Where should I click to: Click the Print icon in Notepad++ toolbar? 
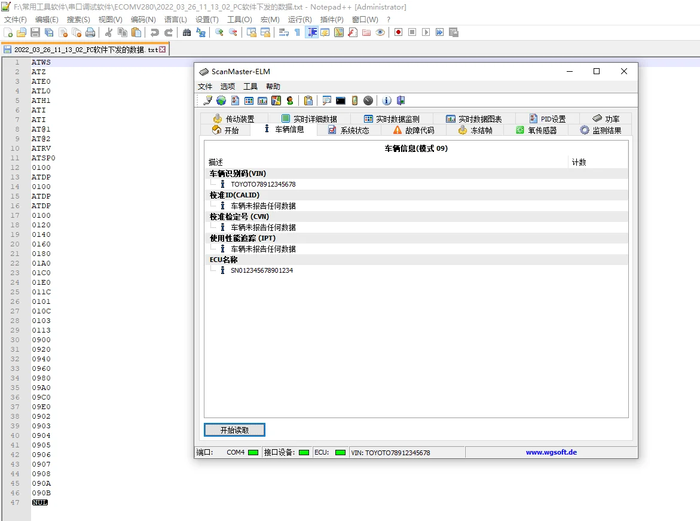click(90, 32)
